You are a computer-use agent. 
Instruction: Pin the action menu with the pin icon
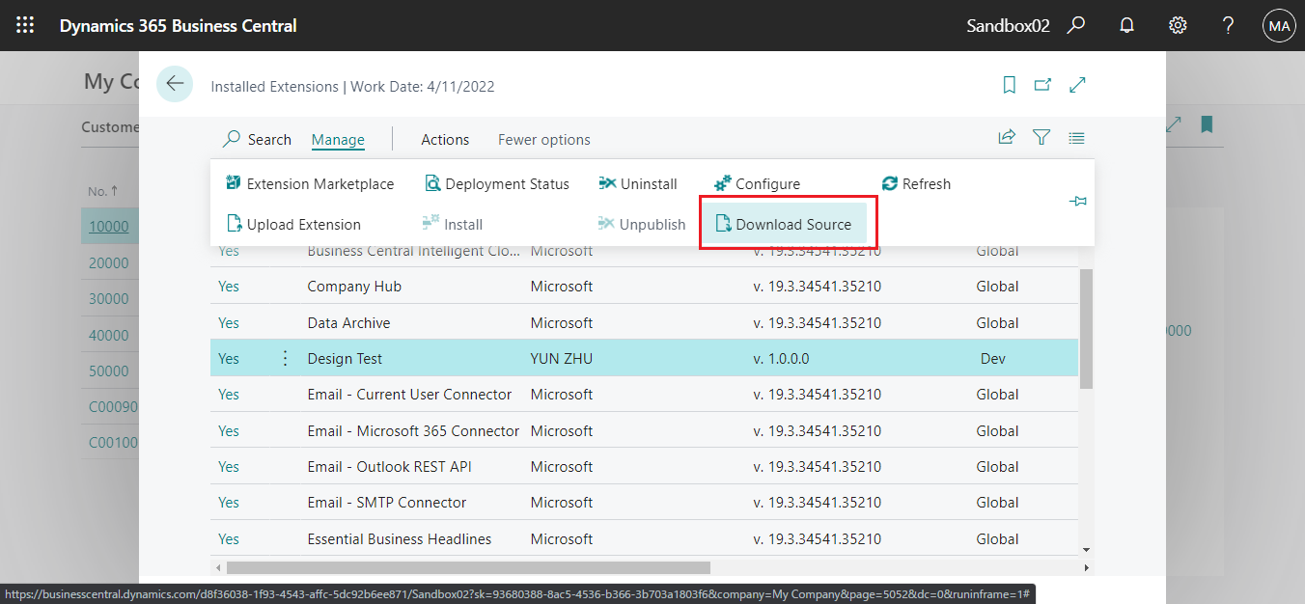[1078, 202]
